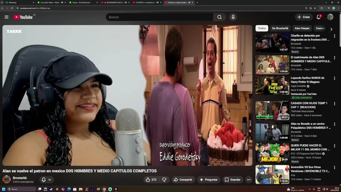
Task: Like the video with the thumbs-up button
Action: [151, 180]
